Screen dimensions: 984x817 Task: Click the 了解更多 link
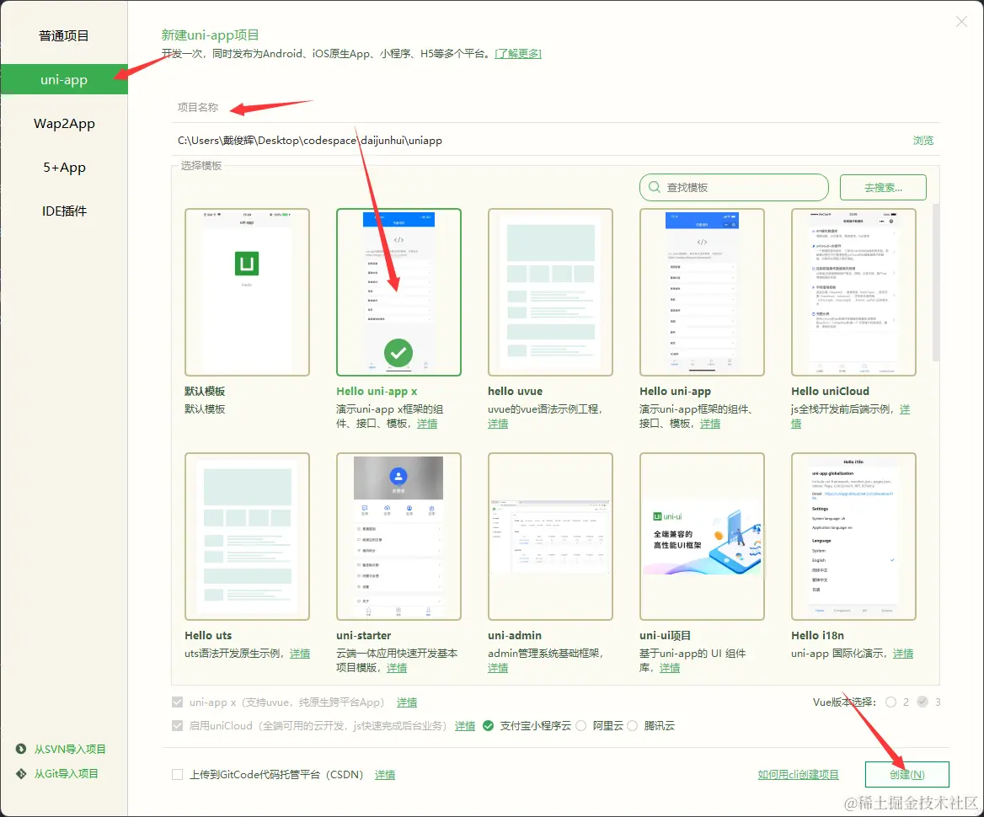pos(518,54)
